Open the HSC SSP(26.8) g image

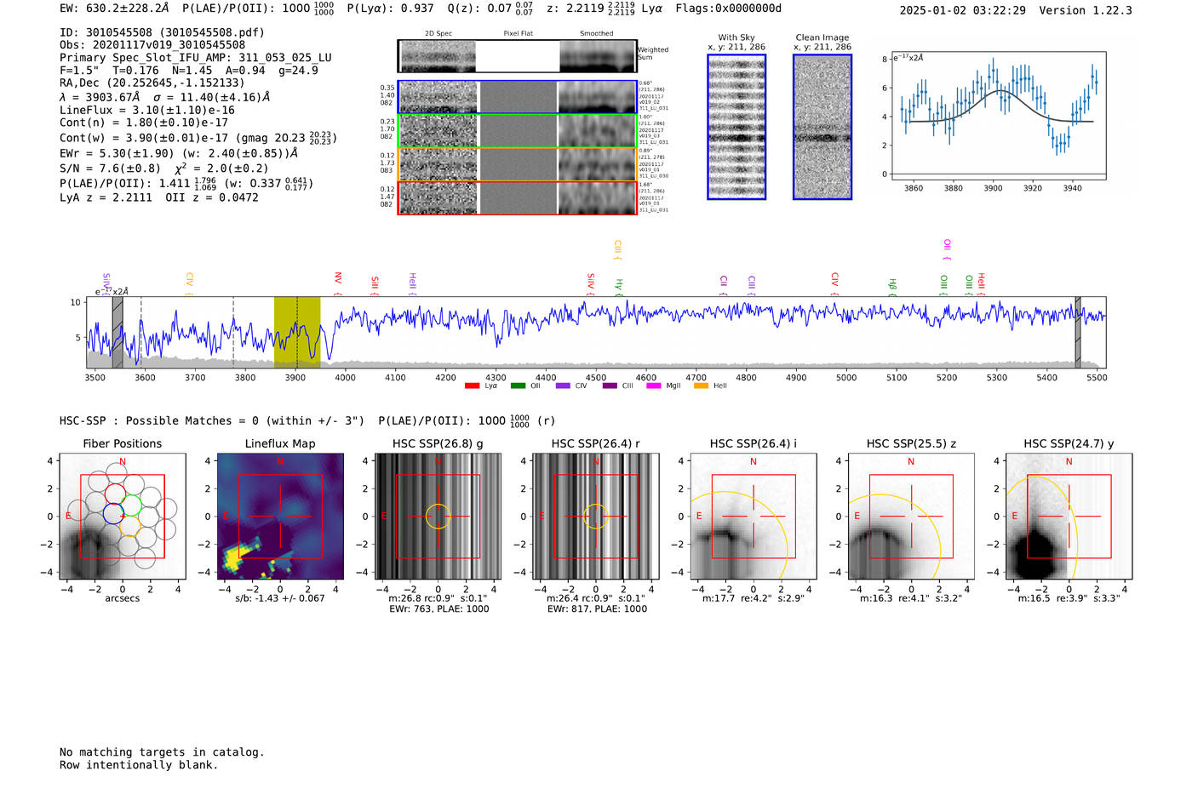(x=438, y=517)
